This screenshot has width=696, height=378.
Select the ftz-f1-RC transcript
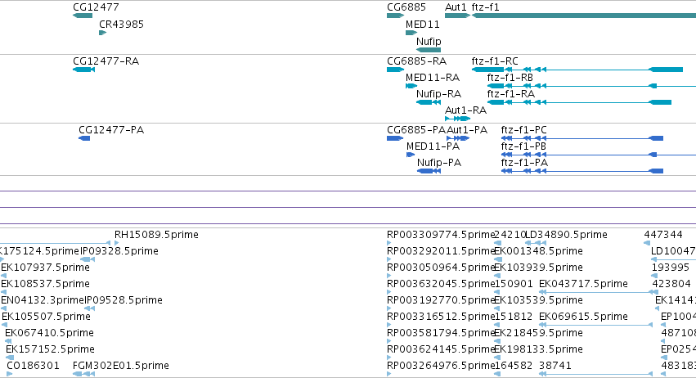coord(577,70)
